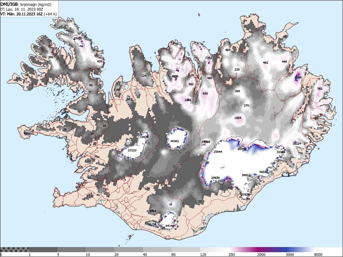
Task: Click the map value '98'
Action: [128, 99]
